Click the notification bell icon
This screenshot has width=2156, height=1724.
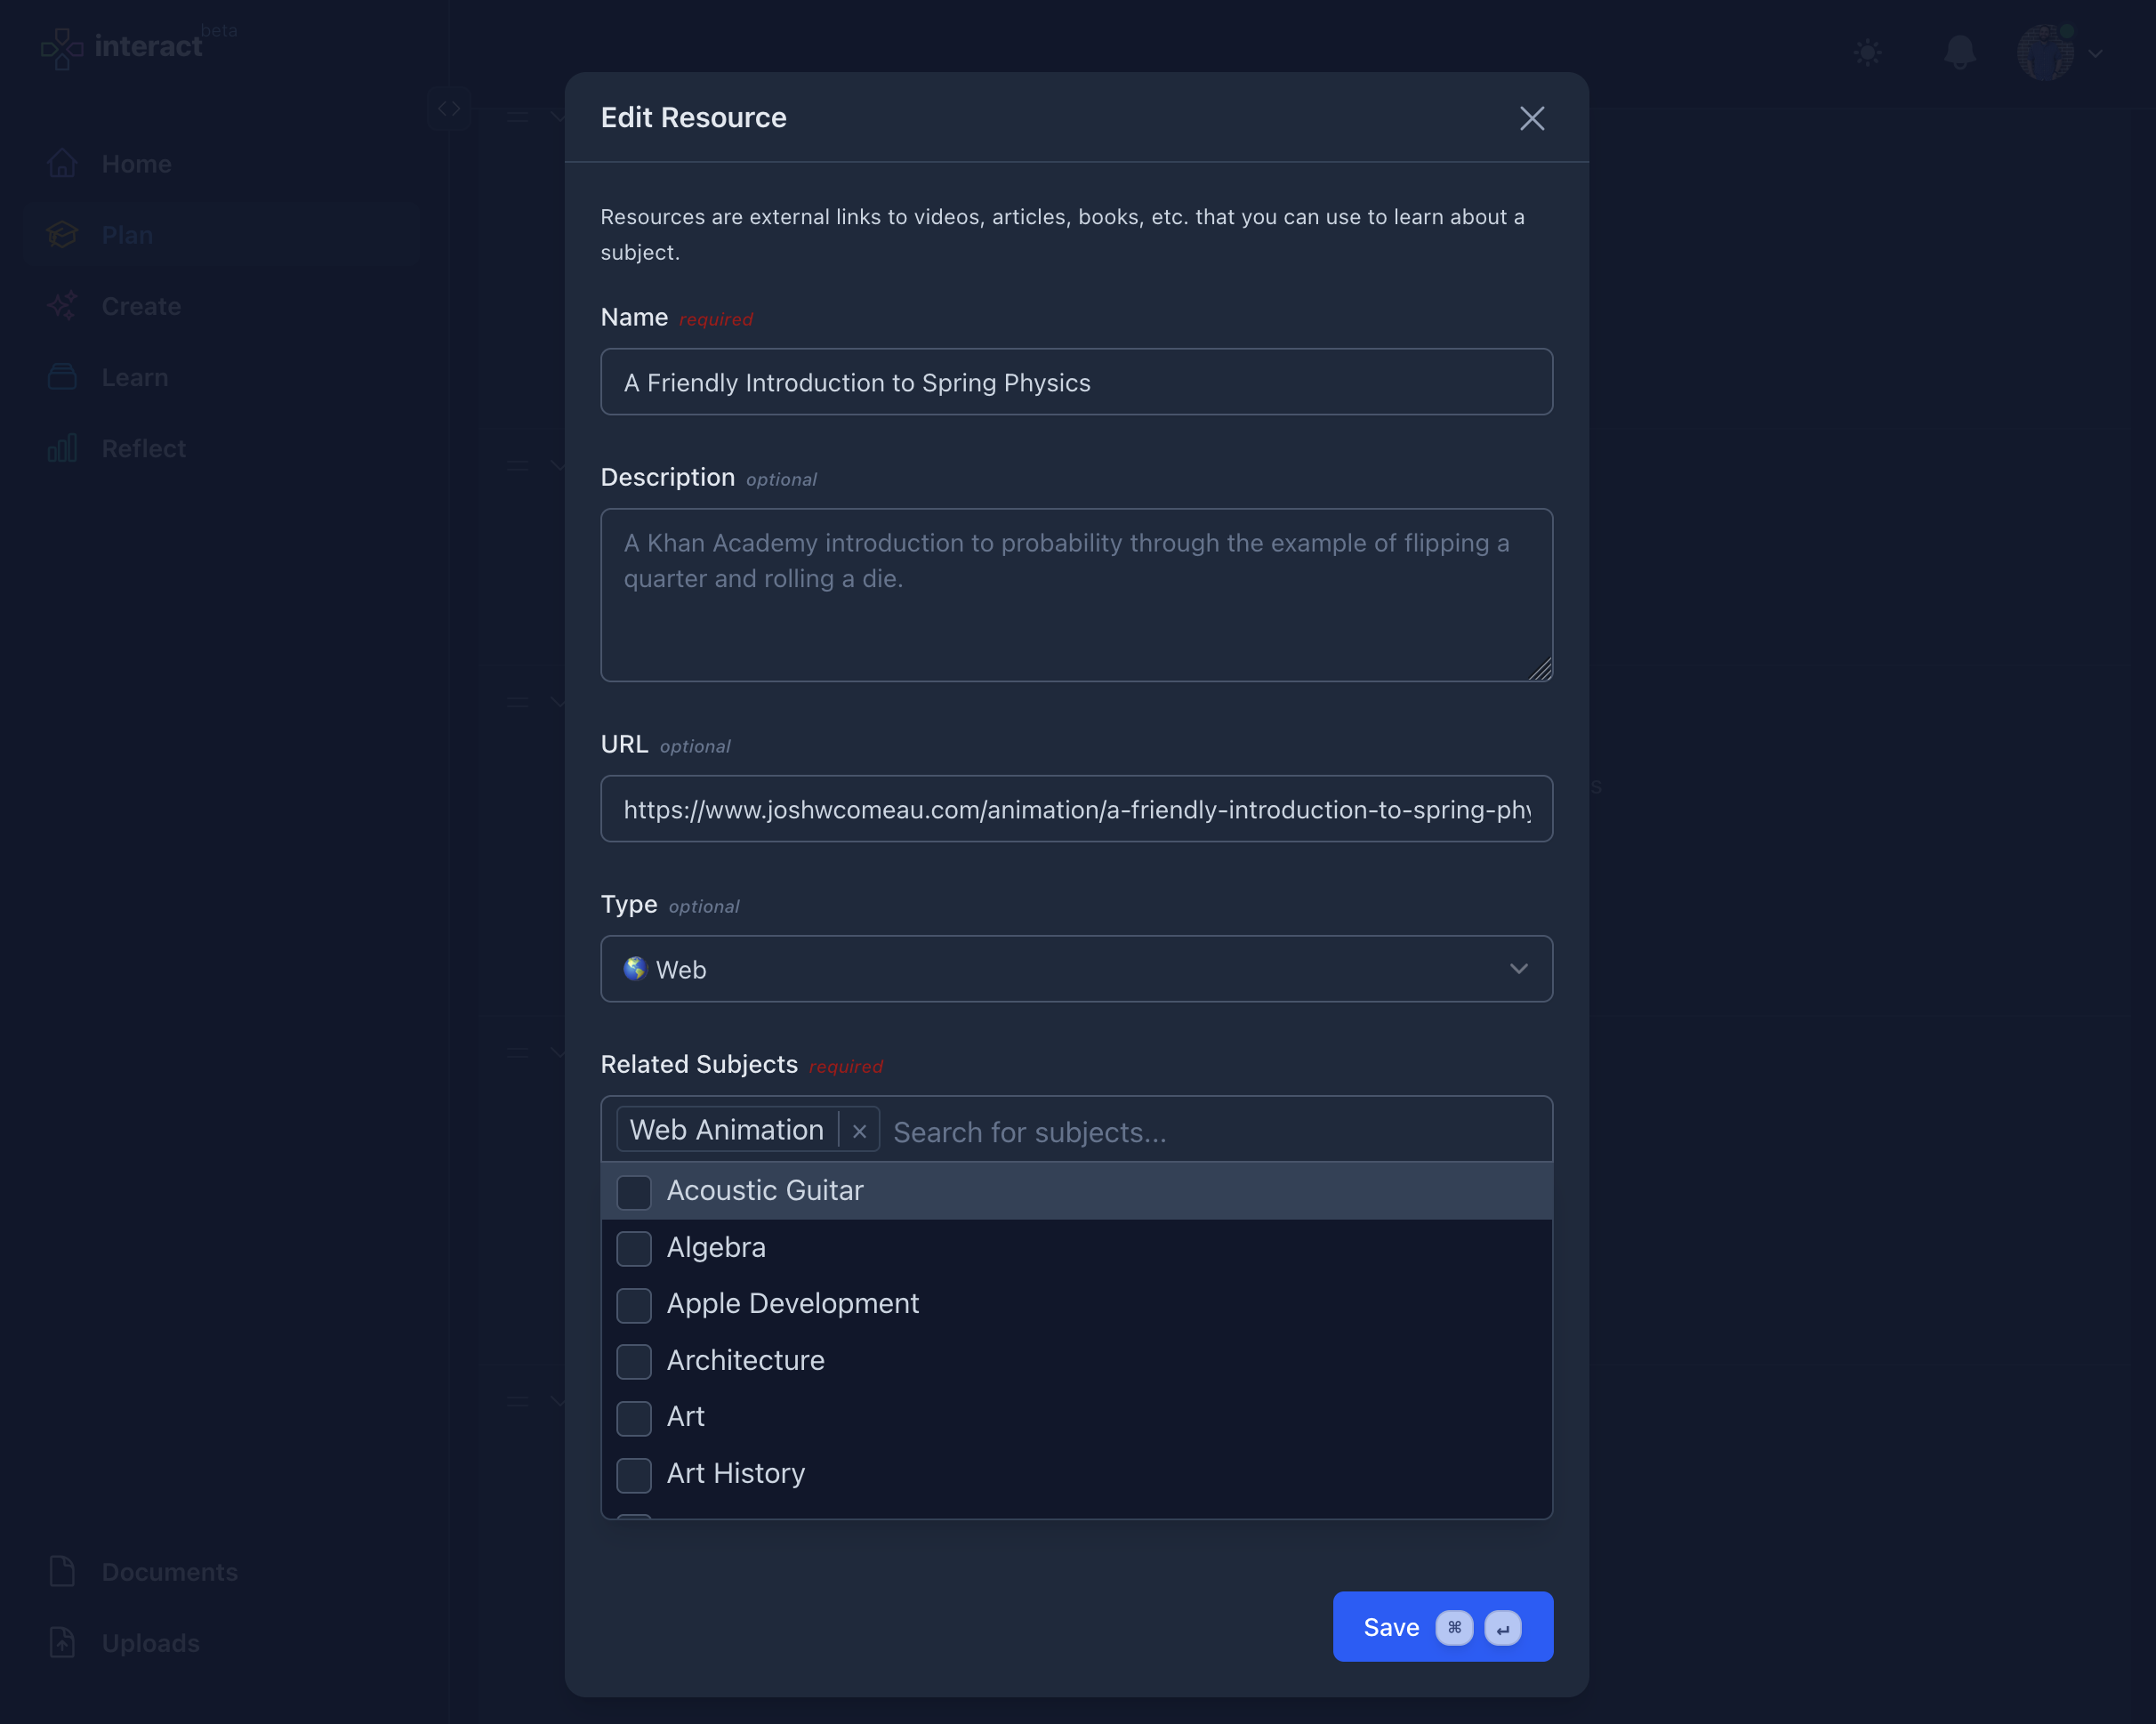(x=1959, y=51)
